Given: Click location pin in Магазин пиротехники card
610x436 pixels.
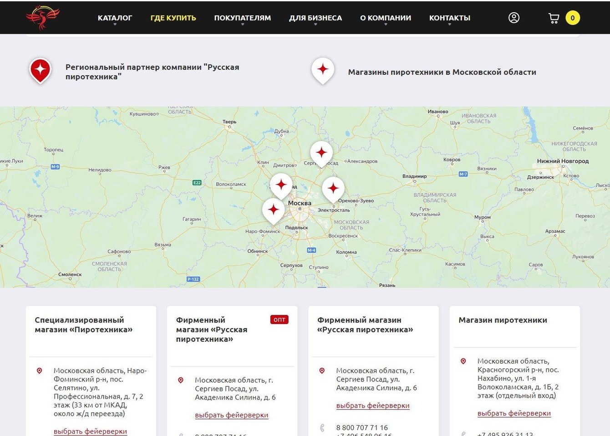Looking at the screenshot, I should tap(463, 361).
